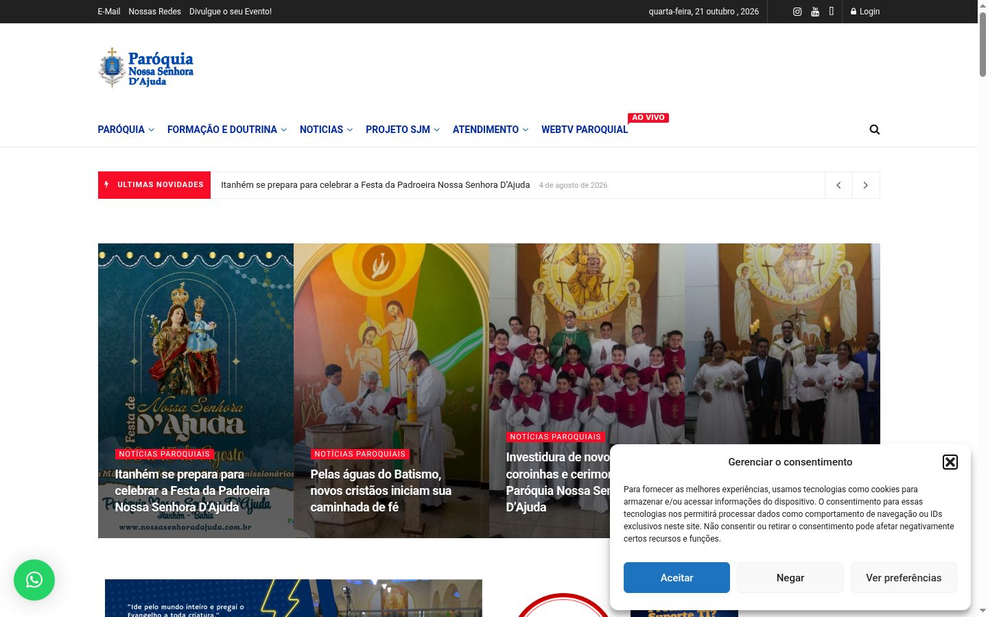Open the banner with 'Ide pelo mundo inteiro'
This screenshot has width=988, height=617.
(294, 598)
